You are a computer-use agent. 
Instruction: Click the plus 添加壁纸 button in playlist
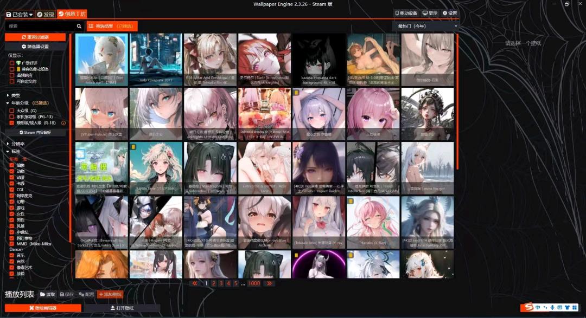pyautogui.click(x=110, y=295)
